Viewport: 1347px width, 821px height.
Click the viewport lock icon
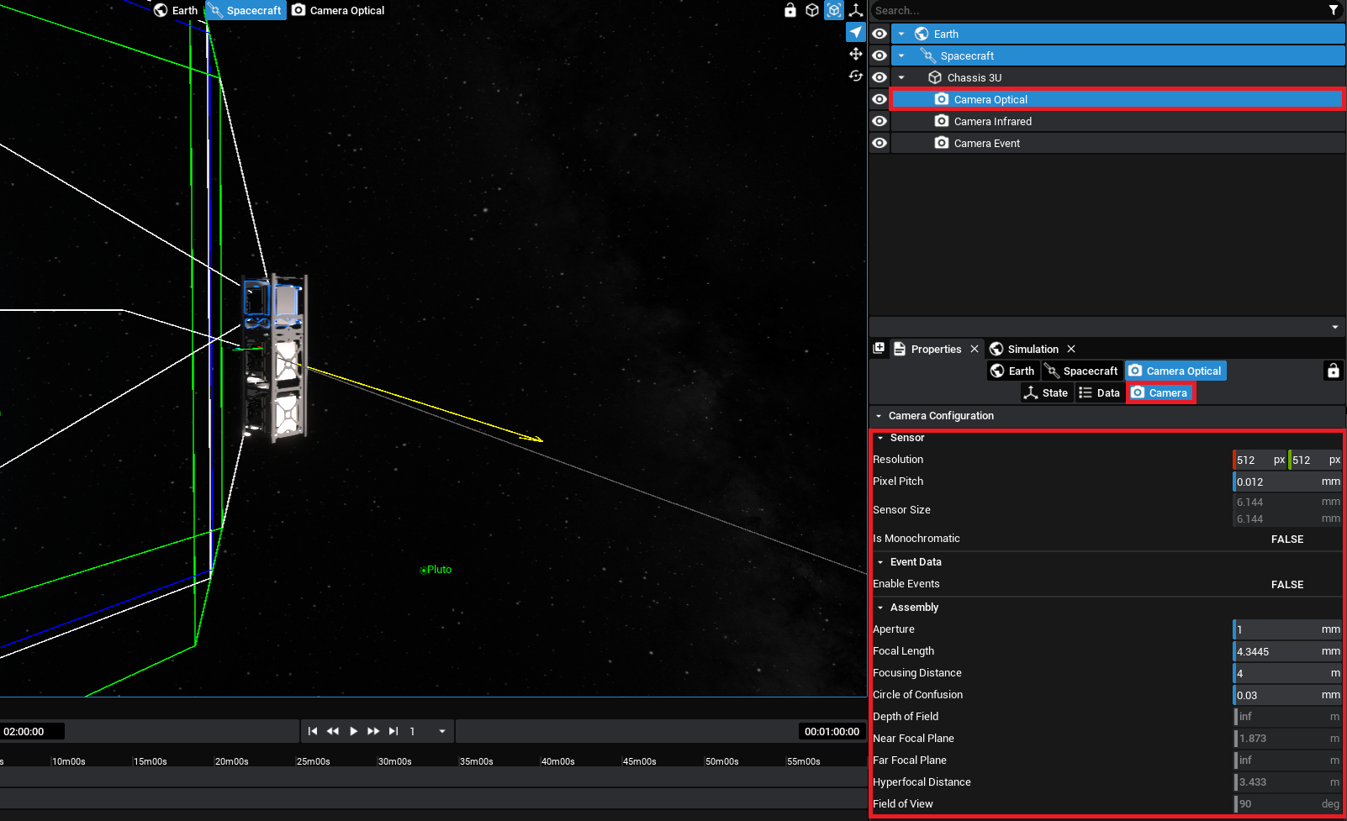tap(790, 10)
